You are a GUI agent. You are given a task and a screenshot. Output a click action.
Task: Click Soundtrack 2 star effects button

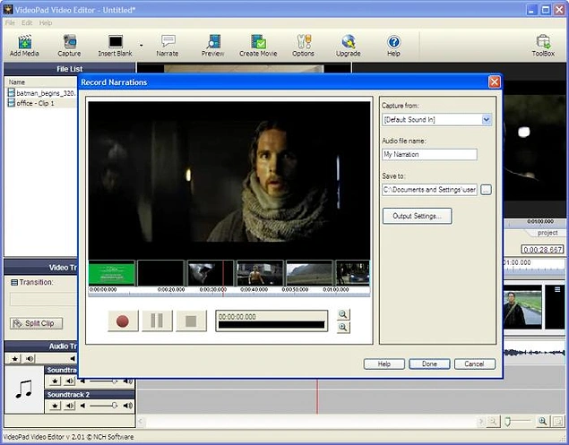pyautogui.click(x=55, y=406)
